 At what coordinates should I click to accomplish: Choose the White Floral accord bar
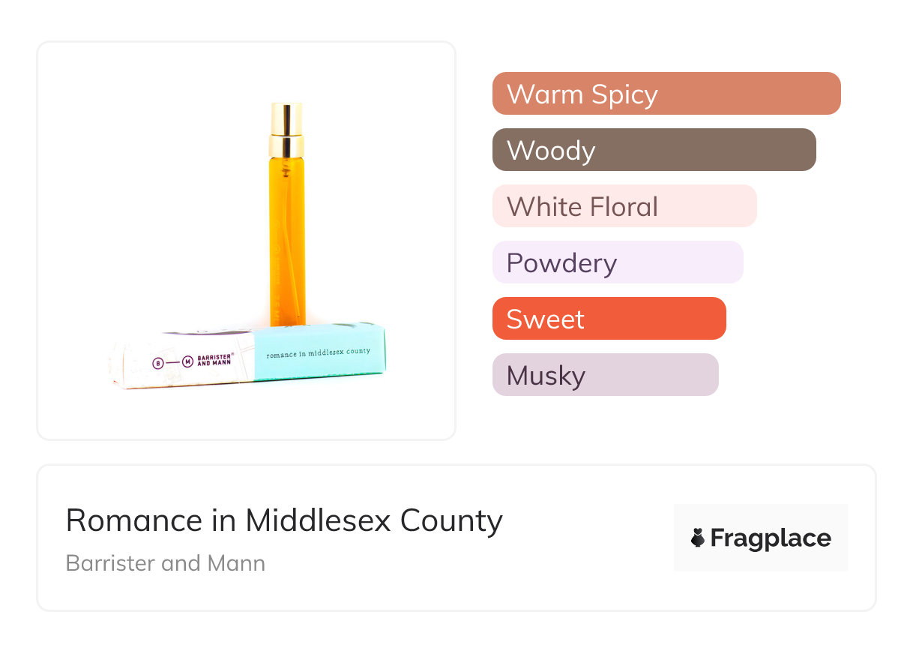tap(624, 206)
